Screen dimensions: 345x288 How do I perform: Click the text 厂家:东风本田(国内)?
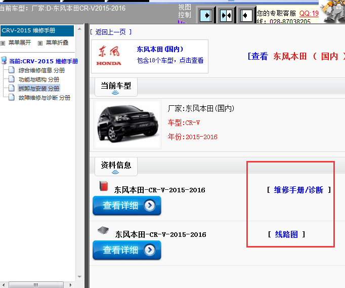(x=201, y=108)
